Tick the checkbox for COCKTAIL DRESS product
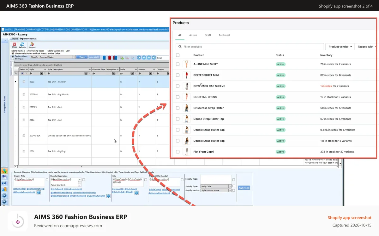This screenshot has height=236, width=379. click(x=178, y=97)
